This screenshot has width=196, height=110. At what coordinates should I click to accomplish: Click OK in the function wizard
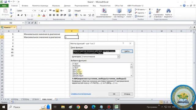114,94
